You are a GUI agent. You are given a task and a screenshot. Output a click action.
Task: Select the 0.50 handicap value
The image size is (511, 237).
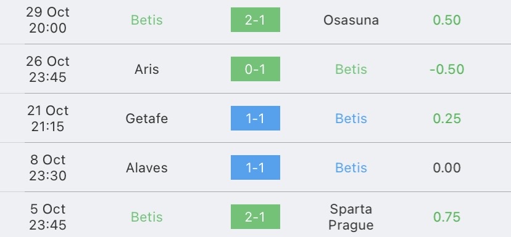click(x=447, y=20)
